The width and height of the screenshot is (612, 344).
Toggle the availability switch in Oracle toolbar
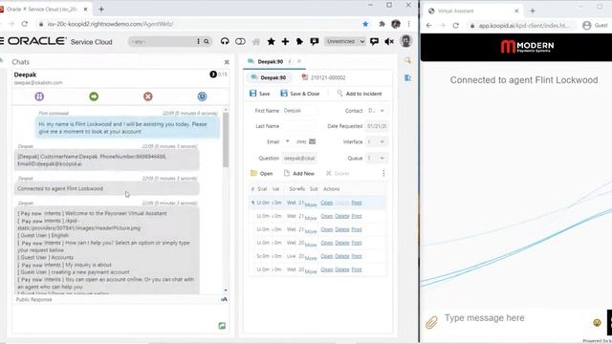(x=240, y=41)
